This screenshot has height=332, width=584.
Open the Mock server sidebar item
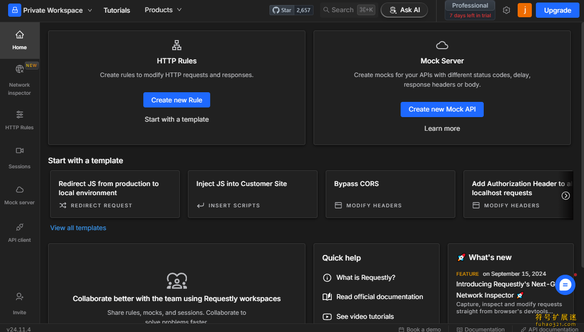click(20, 195)
